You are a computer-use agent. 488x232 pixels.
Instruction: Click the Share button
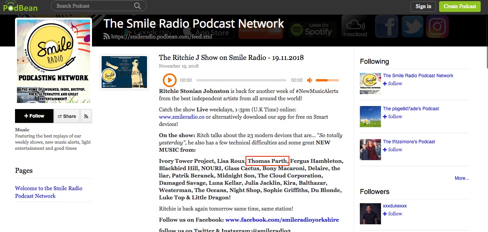[x=67, y=116]
